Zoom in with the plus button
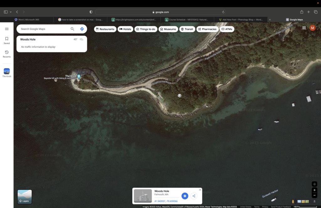321x208 pixels. point(314,190)
